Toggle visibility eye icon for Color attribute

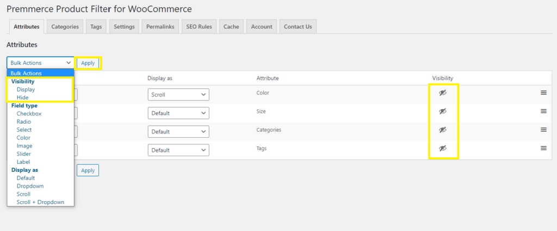coord(443,93)
